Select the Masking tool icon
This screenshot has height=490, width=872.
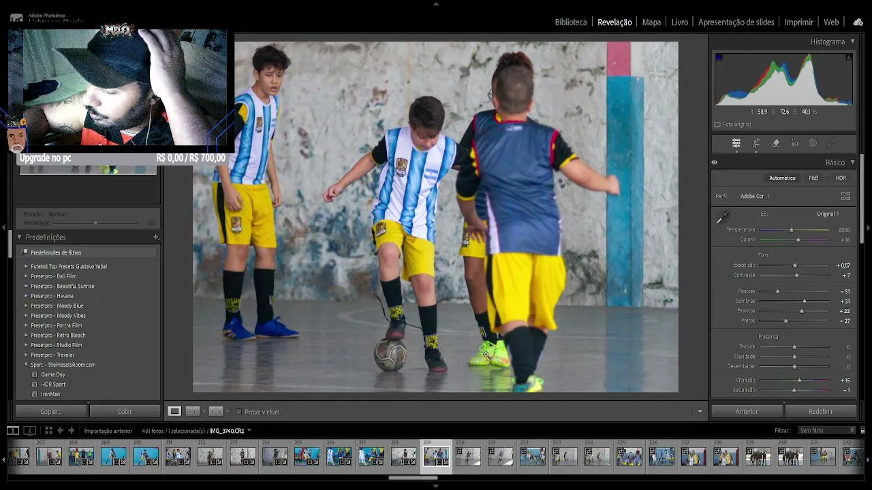(813, 143)
